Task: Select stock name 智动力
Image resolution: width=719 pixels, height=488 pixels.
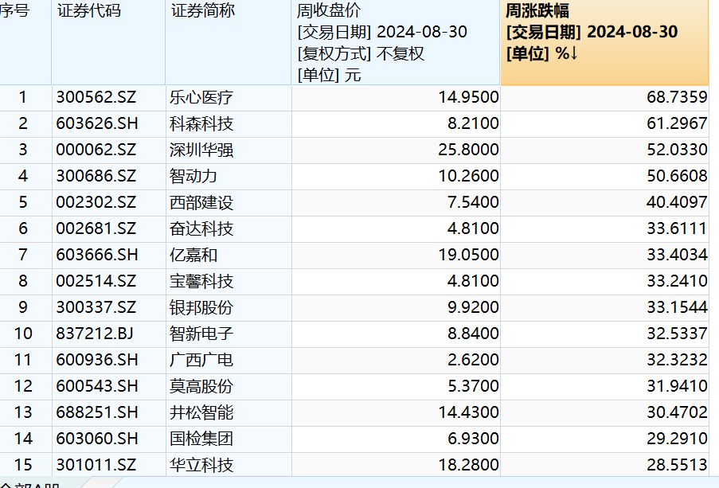Action: tap(193, 176)
